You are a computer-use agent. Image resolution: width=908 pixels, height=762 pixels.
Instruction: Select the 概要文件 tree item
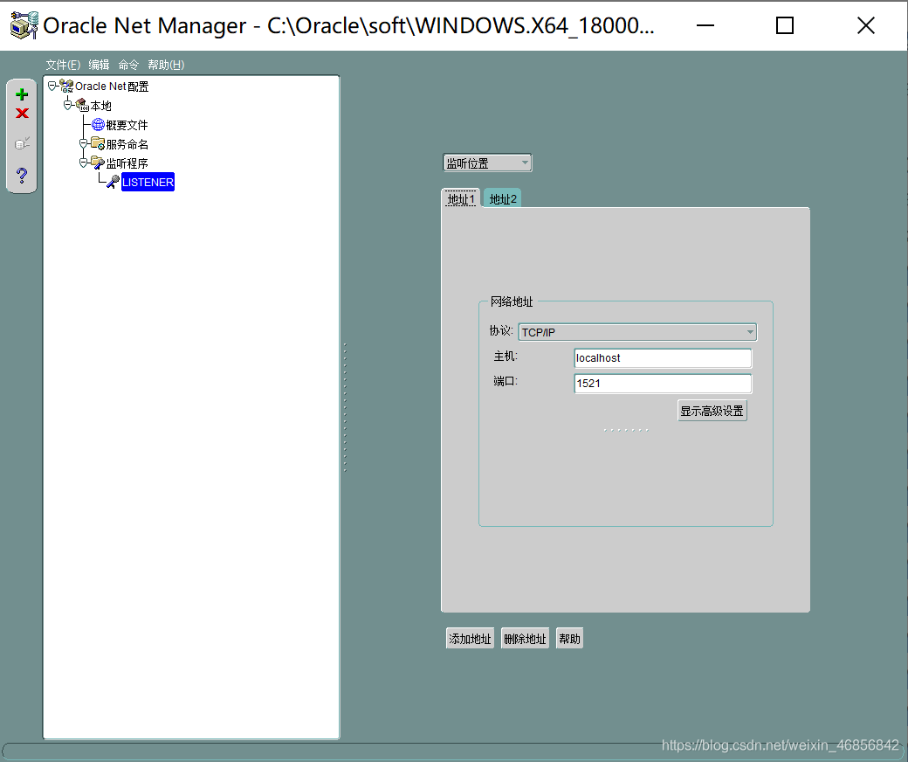click(x=127, y=125)
